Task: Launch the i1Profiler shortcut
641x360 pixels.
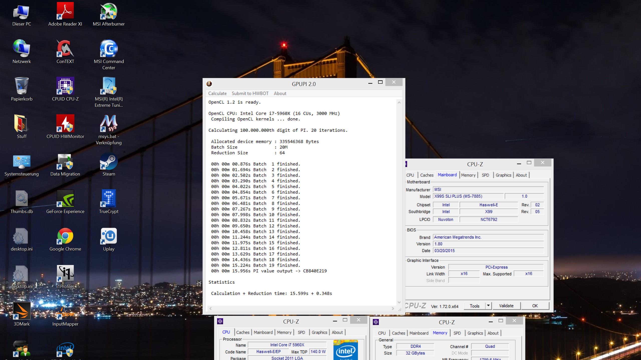Action: point(65,277)
